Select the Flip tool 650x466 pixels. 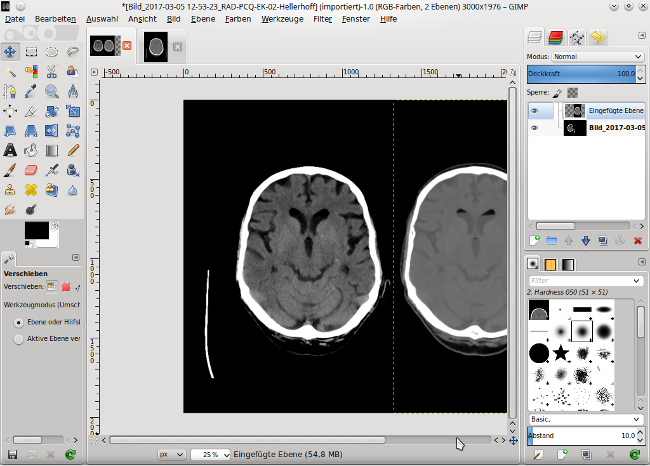[x=51, y=131]
